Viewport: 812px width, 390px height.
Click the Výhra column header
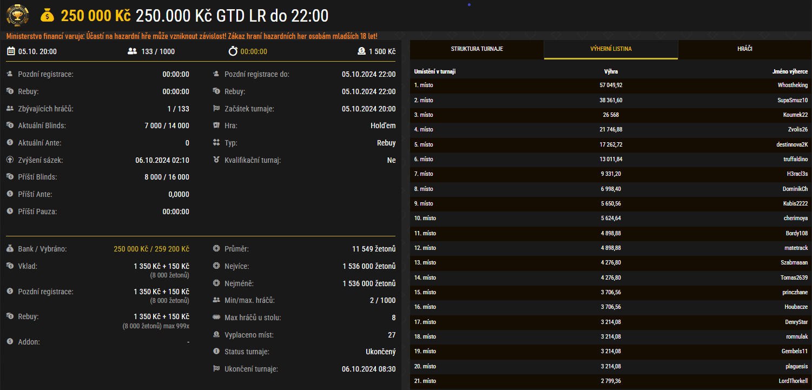coord(611,71)
